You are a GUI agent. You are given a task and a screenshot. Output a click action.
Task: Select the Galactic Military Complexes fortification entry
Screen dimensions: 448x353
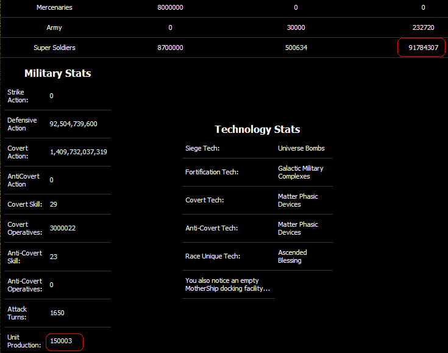pos(300,173)
